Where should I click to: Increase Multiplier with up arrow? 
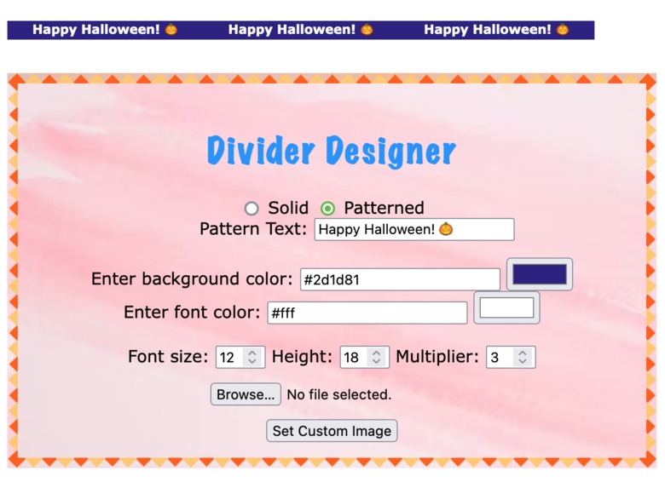click(523, 353)
